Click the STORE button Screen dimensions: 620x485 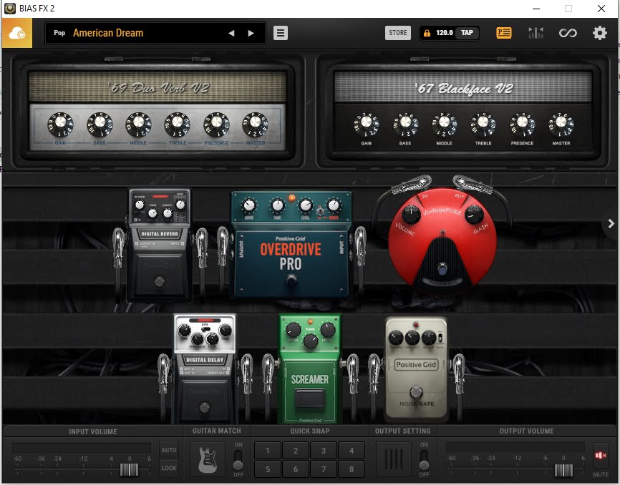tap(398, 33)
